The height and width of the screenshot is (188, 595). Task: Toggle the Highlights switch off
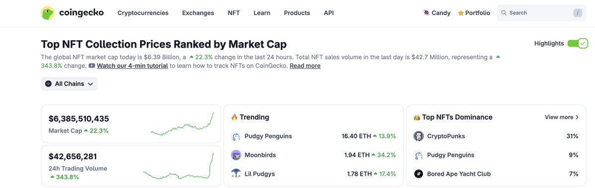tap(578, 43)
